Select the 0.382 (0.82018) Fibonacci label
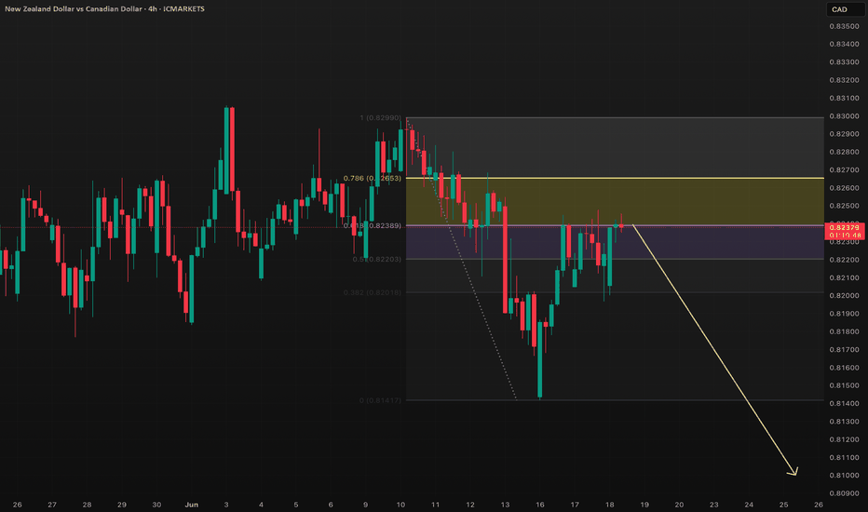This screenshot has width=868, height=512. [372, 292]
